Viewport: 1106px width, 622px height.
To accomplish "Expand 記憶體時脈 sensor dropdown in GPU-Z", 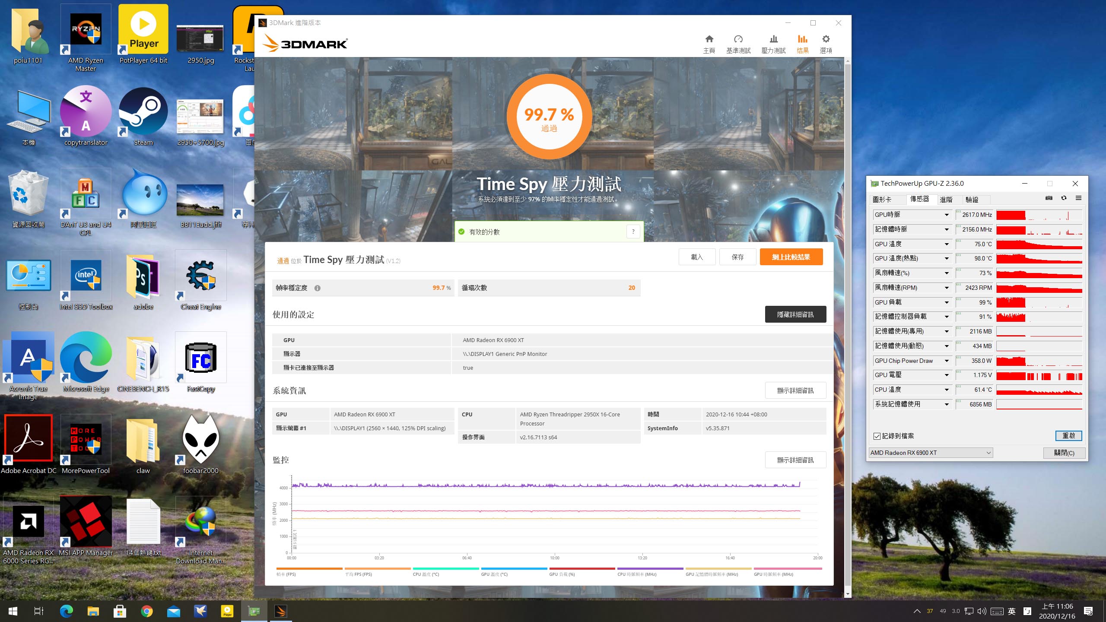I will coord(947,229).
